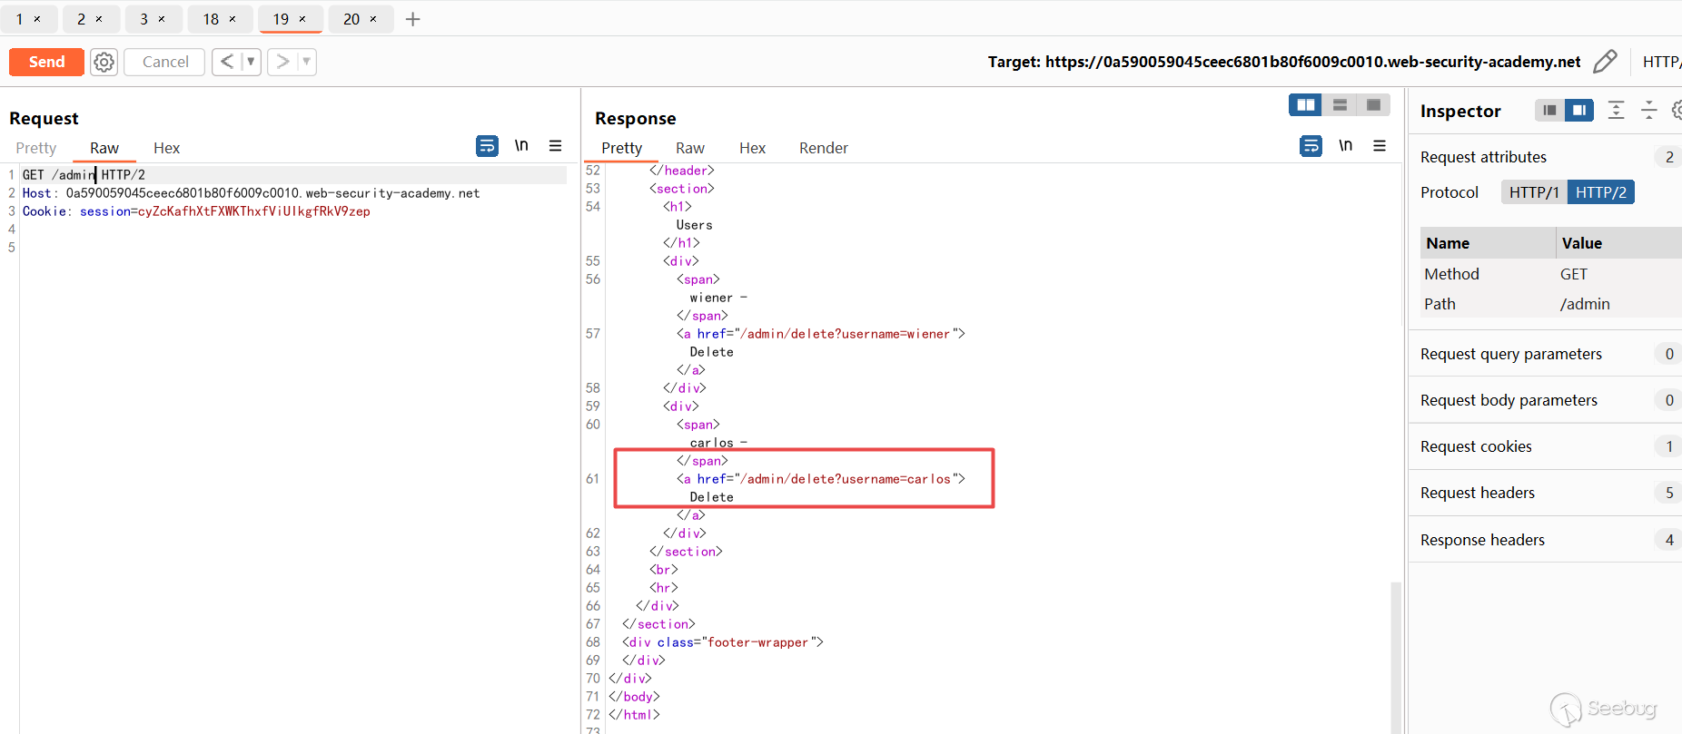Click the Cancel button
Screen dimensions: 1682x734
[x=165, y=62]
